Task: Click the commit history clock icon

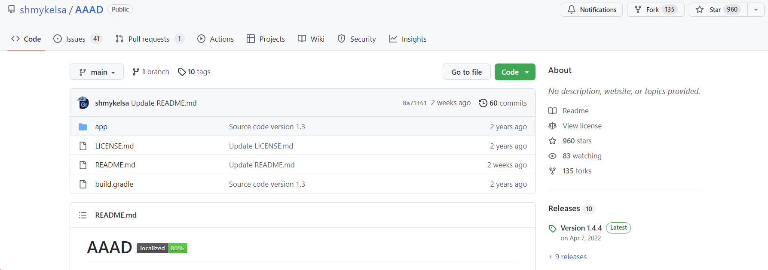Action: 483,103
